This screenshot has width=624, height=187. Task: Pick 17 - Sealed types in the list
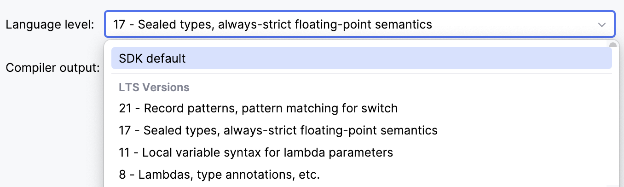point(278,130)
